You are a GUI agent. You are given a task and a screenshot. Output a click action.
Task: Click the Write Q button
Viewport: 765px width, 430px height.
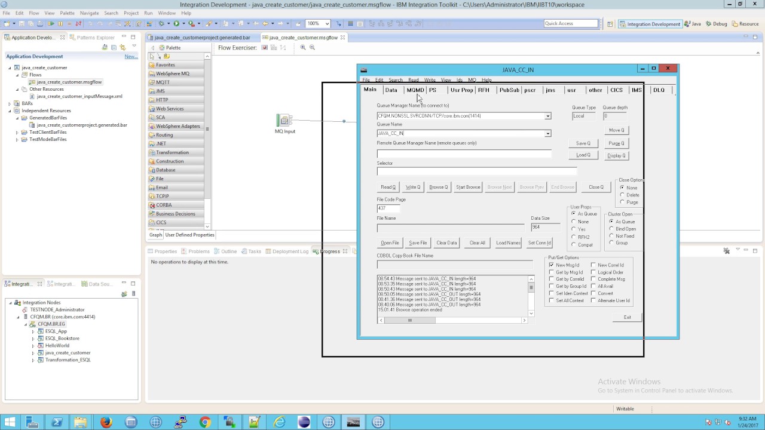click(x=413, y=187)
